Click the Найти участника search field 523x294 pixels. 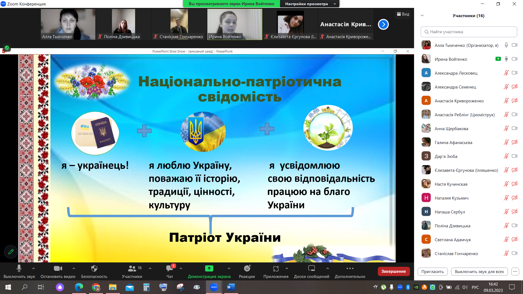pyautogui.click(x=469, y=32)
